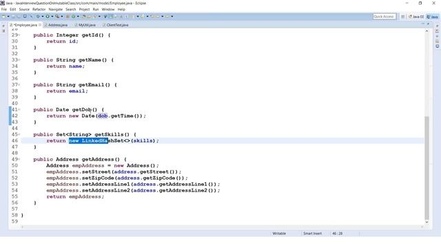This screenshot has height=248, width=441.
Task: Switch to the Java EE perspective
Action: click(x=416, y=17)
